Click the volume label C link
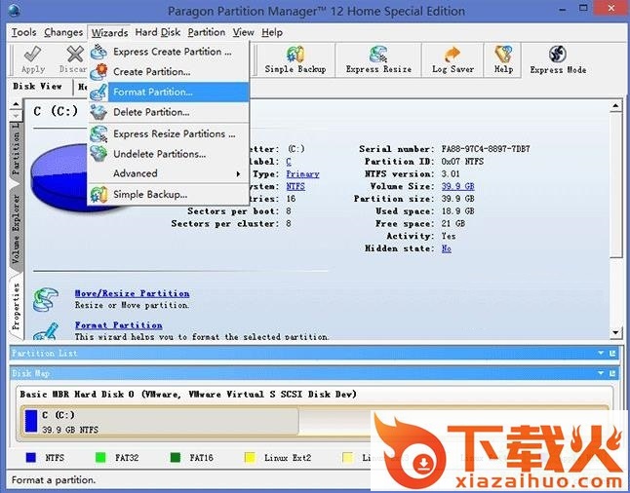 (289, 162)
